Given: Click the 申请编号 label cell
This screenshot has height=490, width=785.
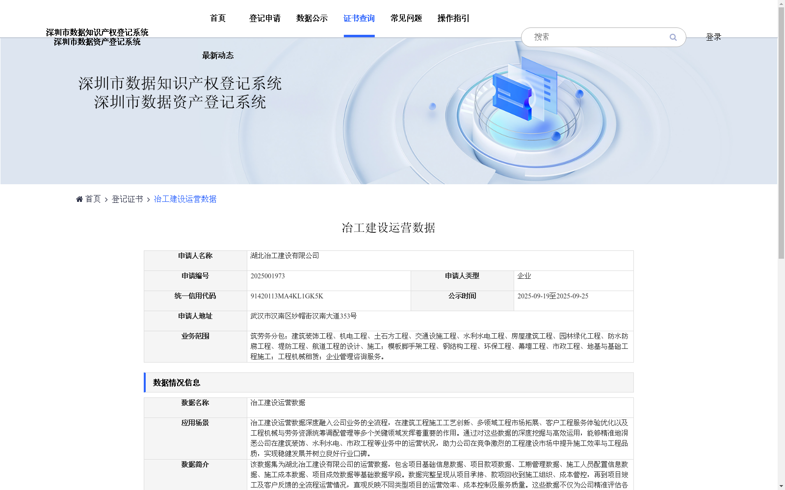Looking at the screenshot, I should pyautogui.click(x=195, y=281).
